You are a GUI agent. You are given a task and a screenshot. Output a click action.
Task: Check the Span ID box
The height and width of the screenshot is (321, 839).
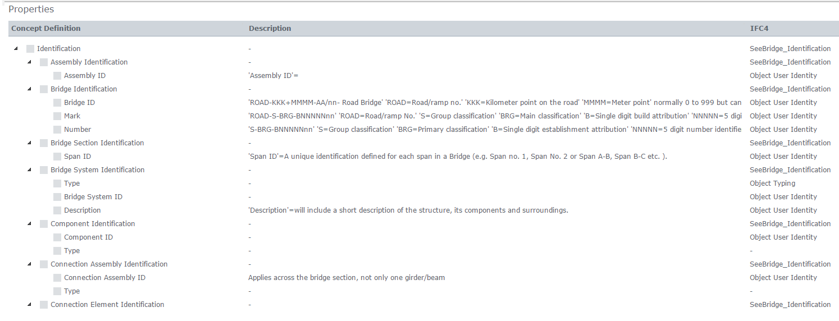[57, 157]
